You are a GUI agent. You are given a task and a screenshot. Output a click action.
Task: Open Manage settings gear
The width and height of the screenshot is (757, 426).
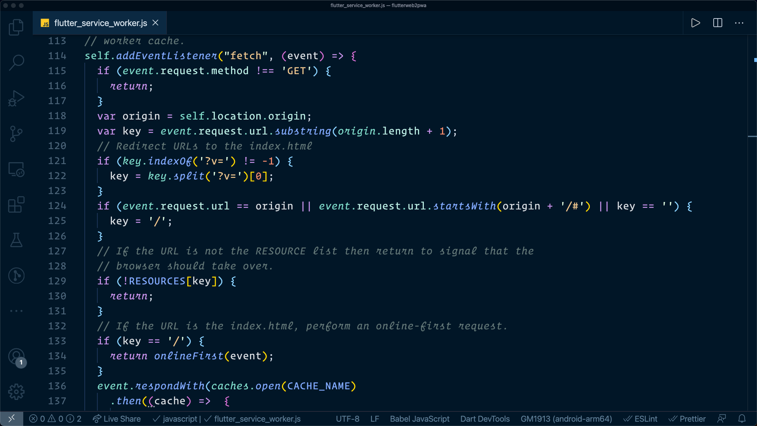16,392
